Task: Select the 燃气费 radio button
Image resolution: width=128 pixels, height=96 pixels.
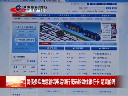Action: pos(30,71)
